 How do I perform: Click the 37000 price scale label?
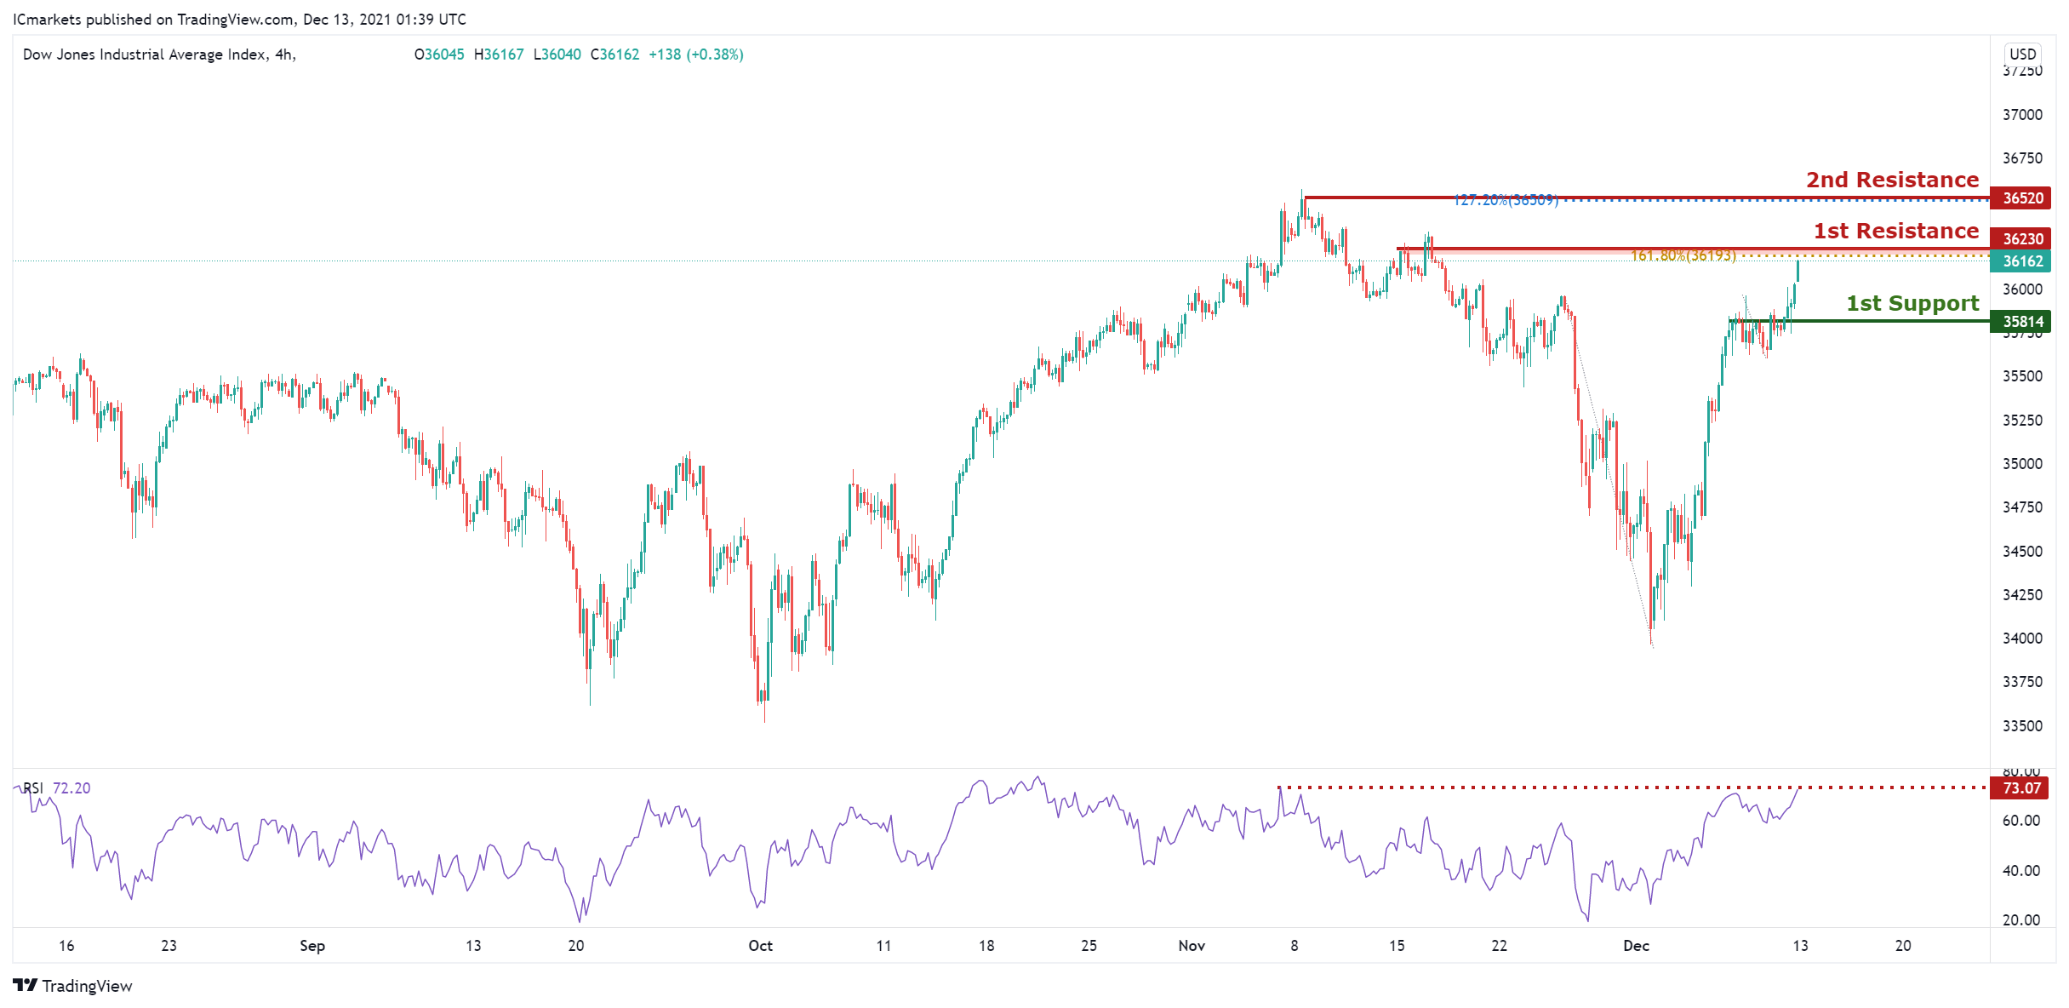click(2022, 115)
